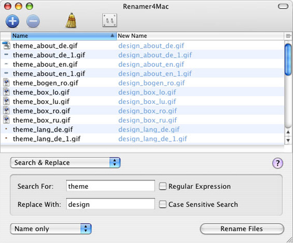Viewport: 293px width, 243px height.
Task: Select the row theme_box_lo.gif
Action: (x=142, y=92)
